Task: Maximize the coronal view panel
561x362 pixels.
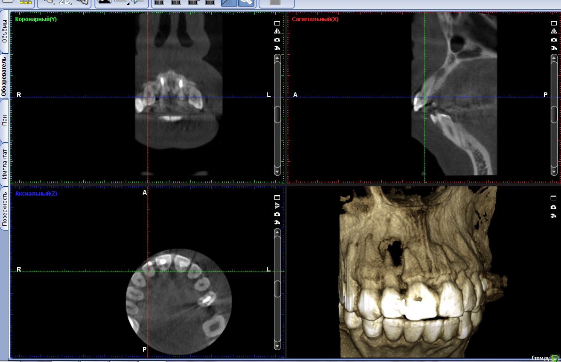Action: (x=277, y=23)
